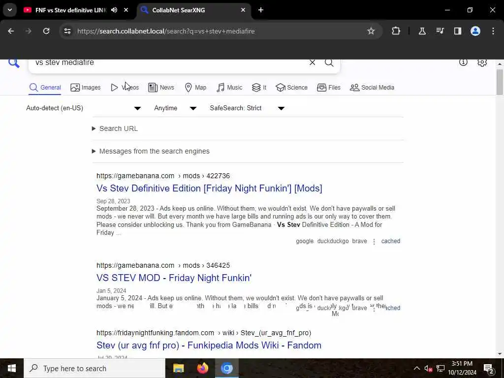Close the CollabNet SearXNG tab
The image size is (504, 378).
tap(243, 10)
